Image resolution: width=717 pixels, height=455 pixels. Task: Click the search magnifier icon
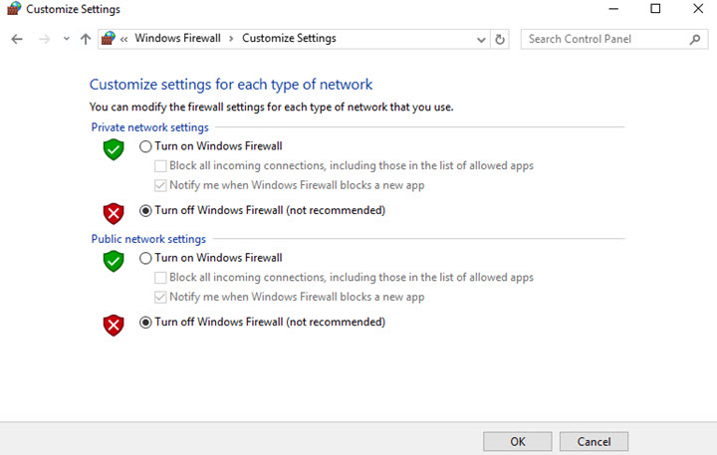(x=695, y=39)
